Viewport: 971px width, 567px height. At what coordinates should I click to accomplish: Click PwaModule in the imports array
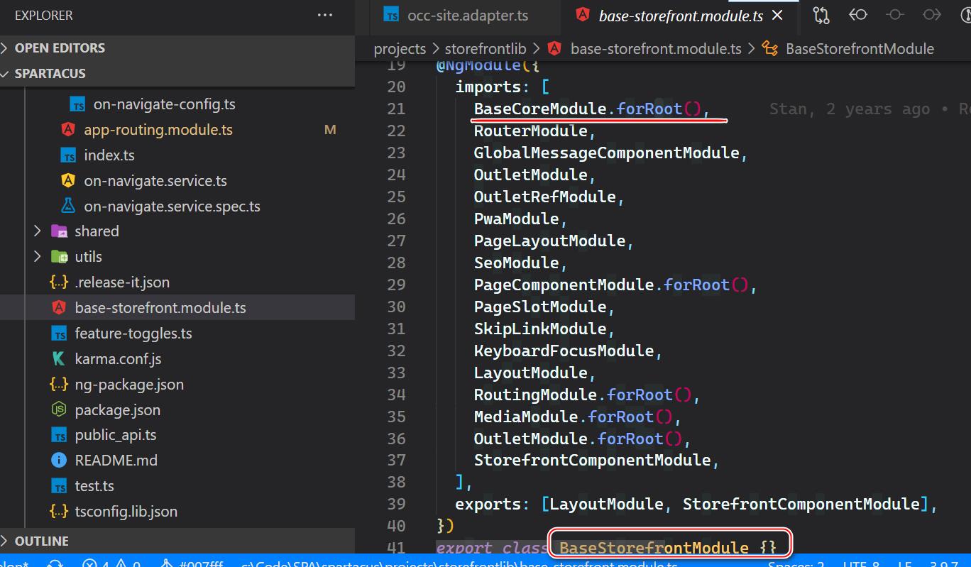click(x=516, y=219)
